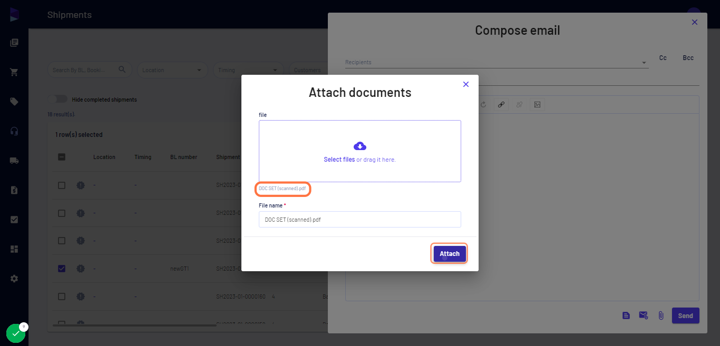
Task: Click the Attach documents heading
Action: tap(360, 93)
